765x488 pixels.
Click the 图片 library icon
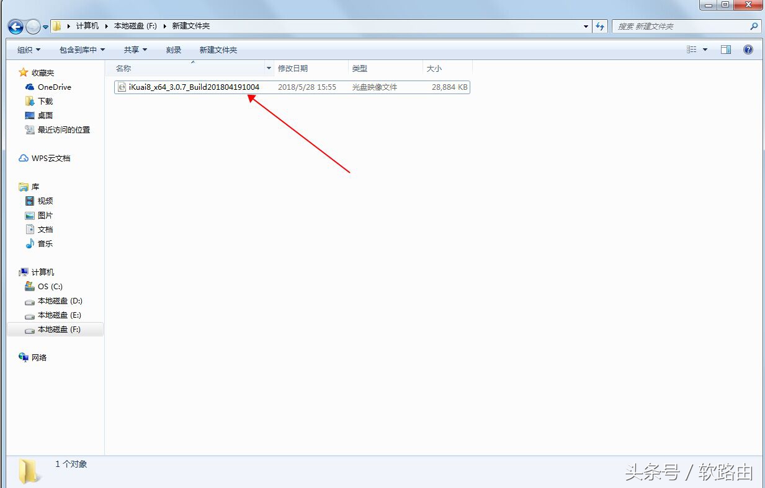coord(30,215)
